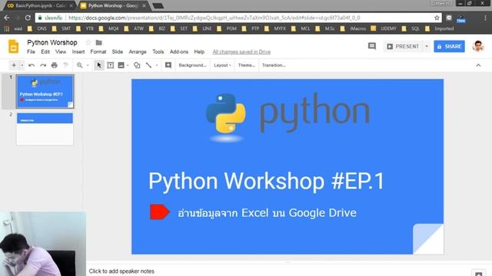Undo the last action
The width and height of the screenshot is (492, 276).
pos(32,65)
